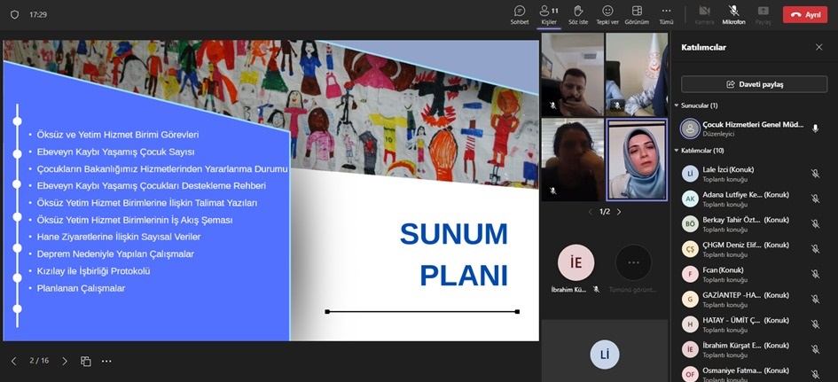Open the Sohbet chat icon
This screenshot has height=382, width=838.
click(x=520, y=12)
